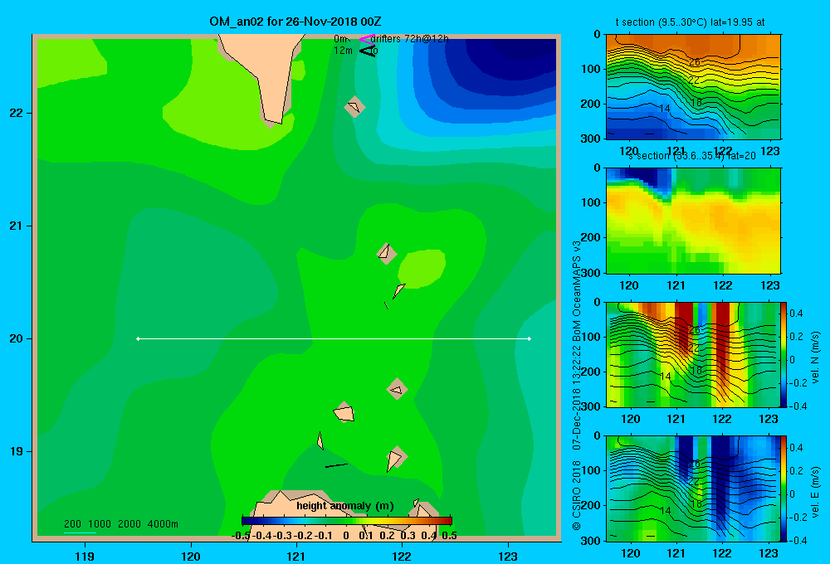The width and height of the screenshot is (830, 564).
Task: Select the 'vel. N (m/s)' axis label
Action: tap(815, 357)
